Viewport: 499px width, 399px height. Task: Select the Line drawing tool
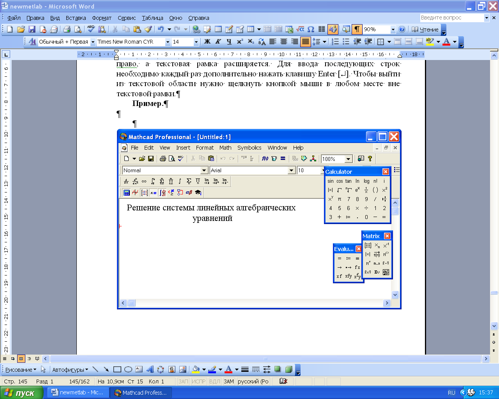(x=95, y=369)
